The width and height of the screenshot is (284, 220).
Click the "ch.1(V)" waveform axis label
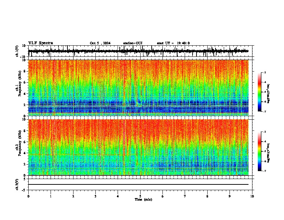click(17, 51)
